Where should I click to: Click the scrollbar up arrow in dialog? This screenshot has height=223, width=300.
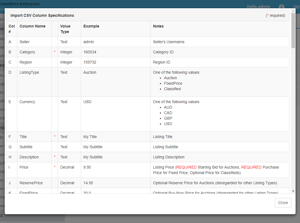(293, 11)
